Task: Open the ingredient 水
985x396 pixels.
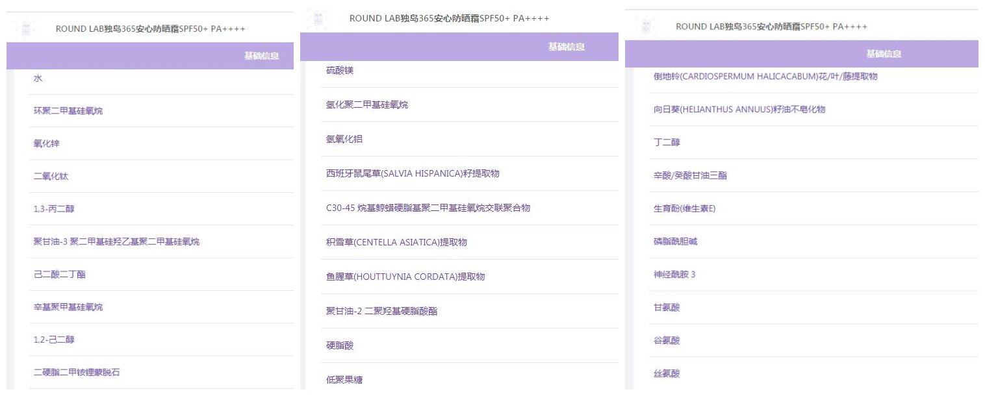Action: (38, 78)
